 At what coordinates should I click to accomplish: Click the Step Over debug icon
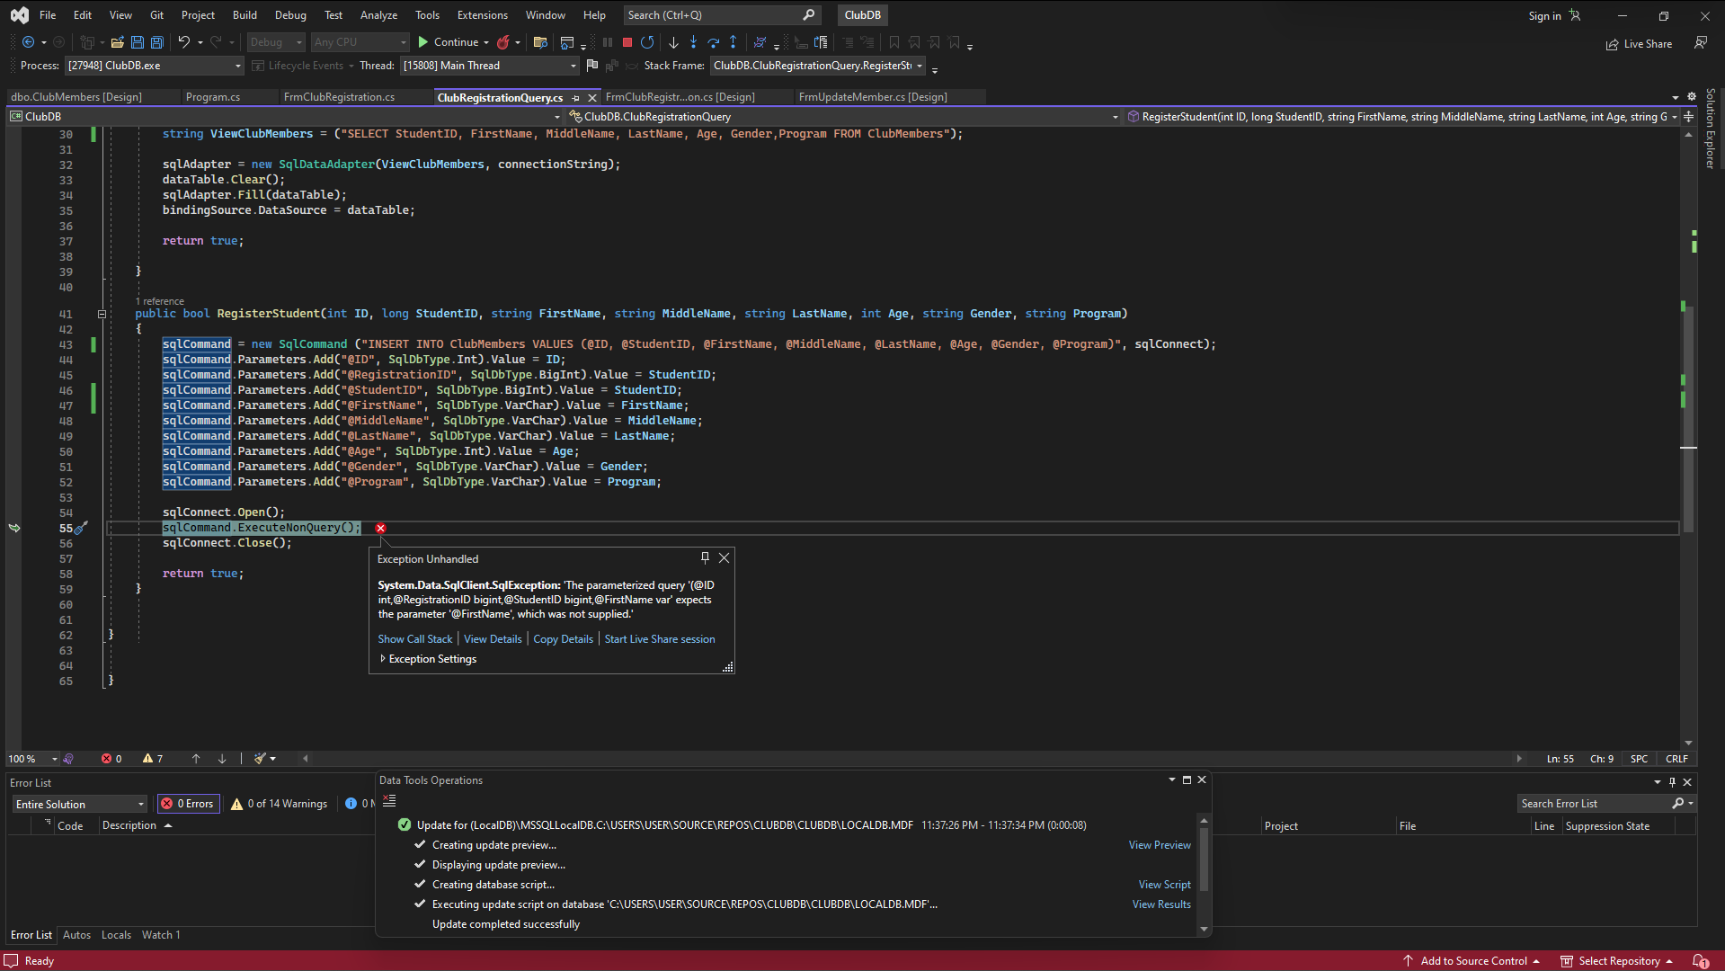[x=714, y=42]
